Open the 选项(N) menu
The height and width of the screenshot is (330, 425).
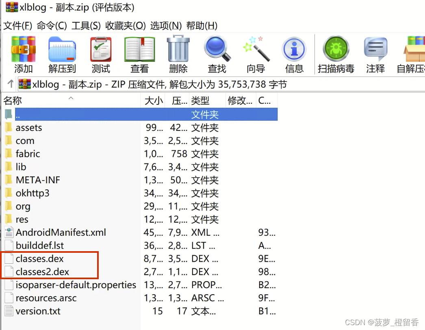click(166, 26)
